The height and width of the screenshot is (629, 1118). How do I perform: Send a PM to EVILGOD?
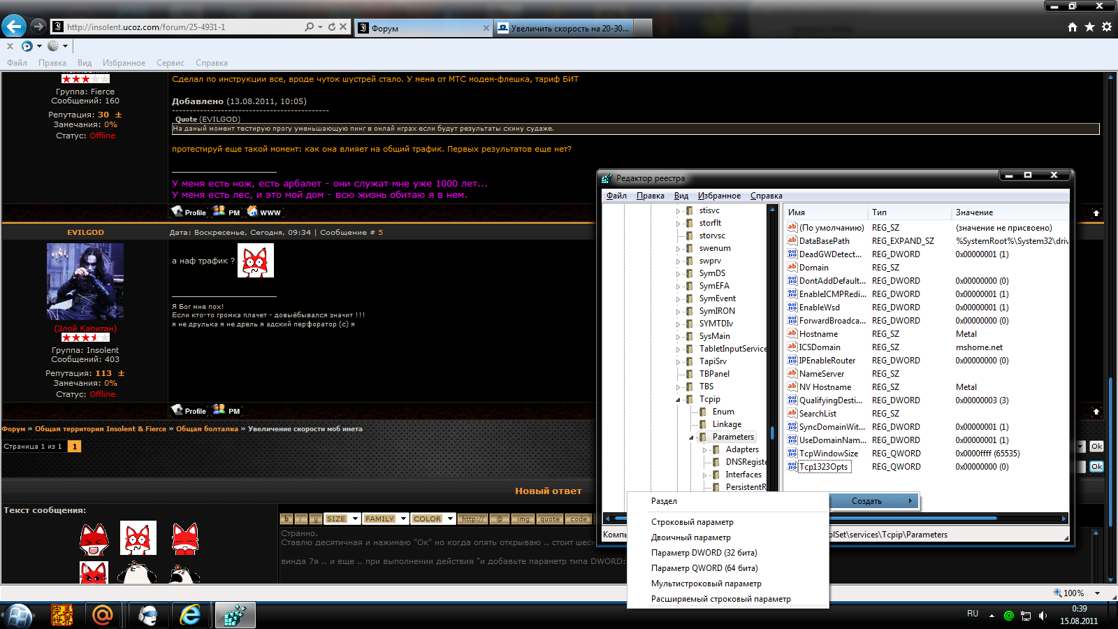[x=226, y=410]
